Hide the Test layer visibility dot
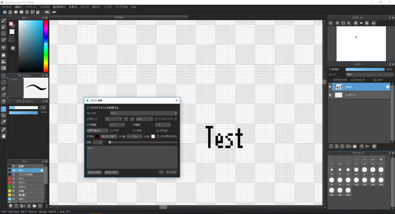Screen dimensions: 395x214 click(x=330, y=87)
